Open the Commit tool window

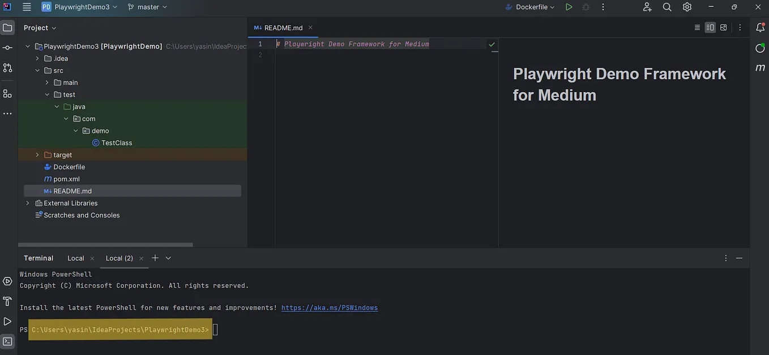pyautogui.click(x=7, y=47)
